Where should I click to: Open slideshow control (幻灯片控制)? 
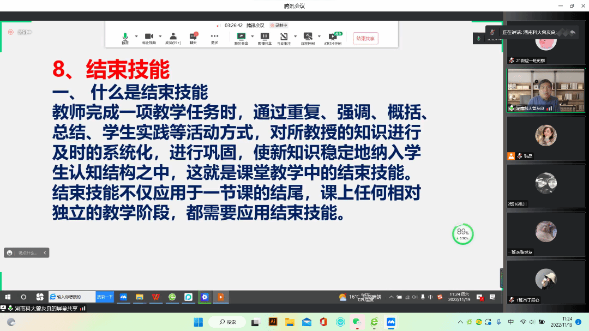click(332, 37)
